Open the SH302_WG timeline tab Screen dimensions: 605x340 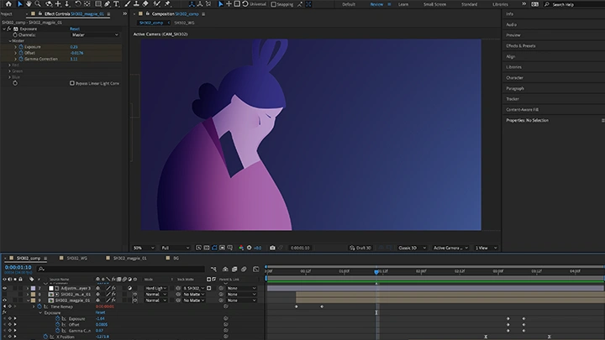tap(78, 259)
